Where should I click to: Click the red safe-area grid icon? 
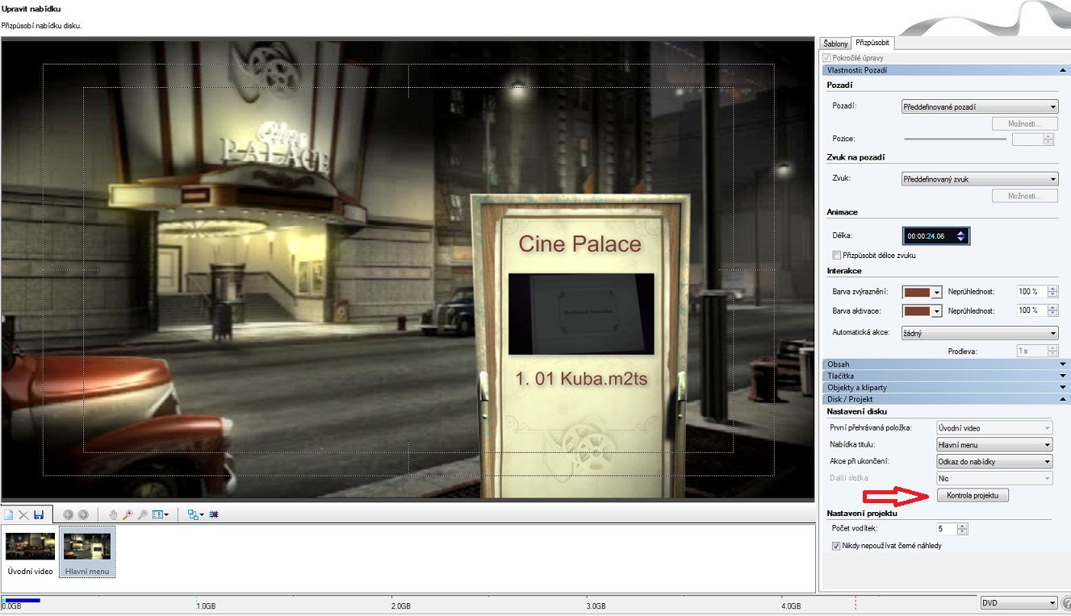pos(214,514)
